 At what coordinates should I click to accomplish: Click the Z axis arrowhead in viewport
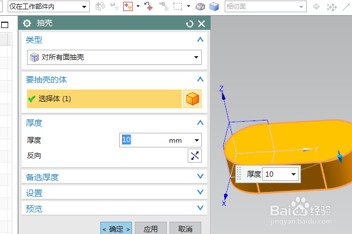tap(224, 97)
